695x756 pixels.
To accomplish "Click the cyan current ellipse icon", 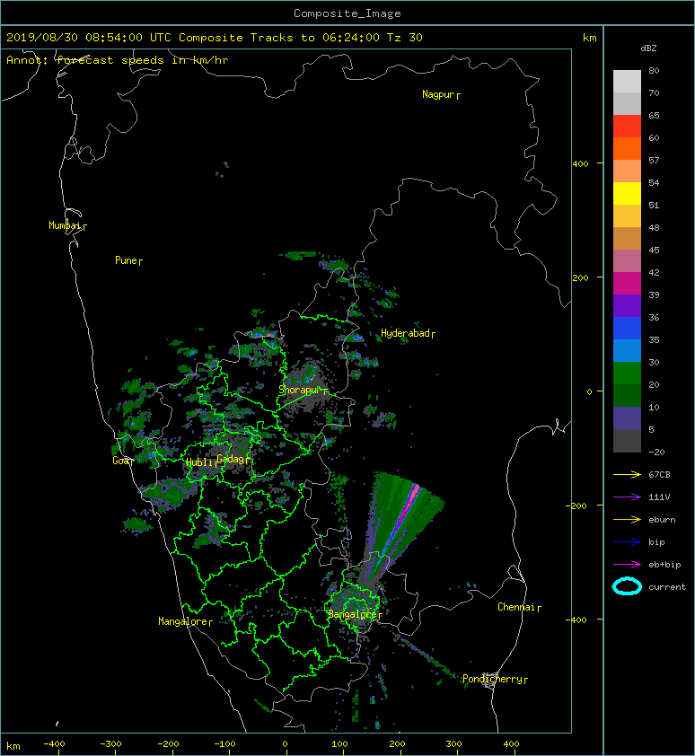I will (x=627, y=587).
